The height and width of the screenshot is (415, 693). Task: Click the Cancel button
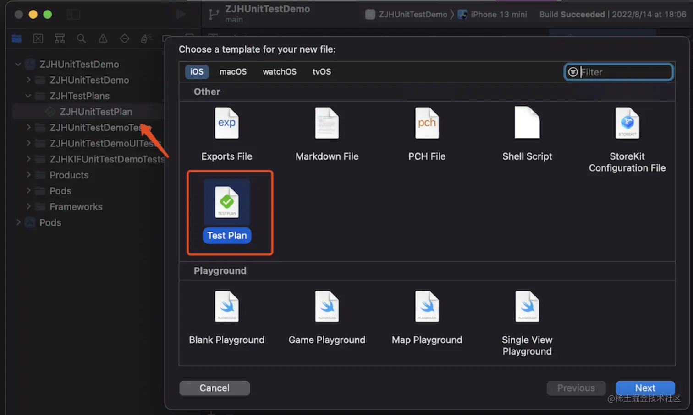214,388
